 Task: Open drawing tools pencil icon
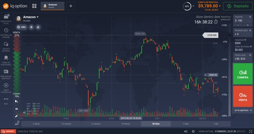point(16,116)
